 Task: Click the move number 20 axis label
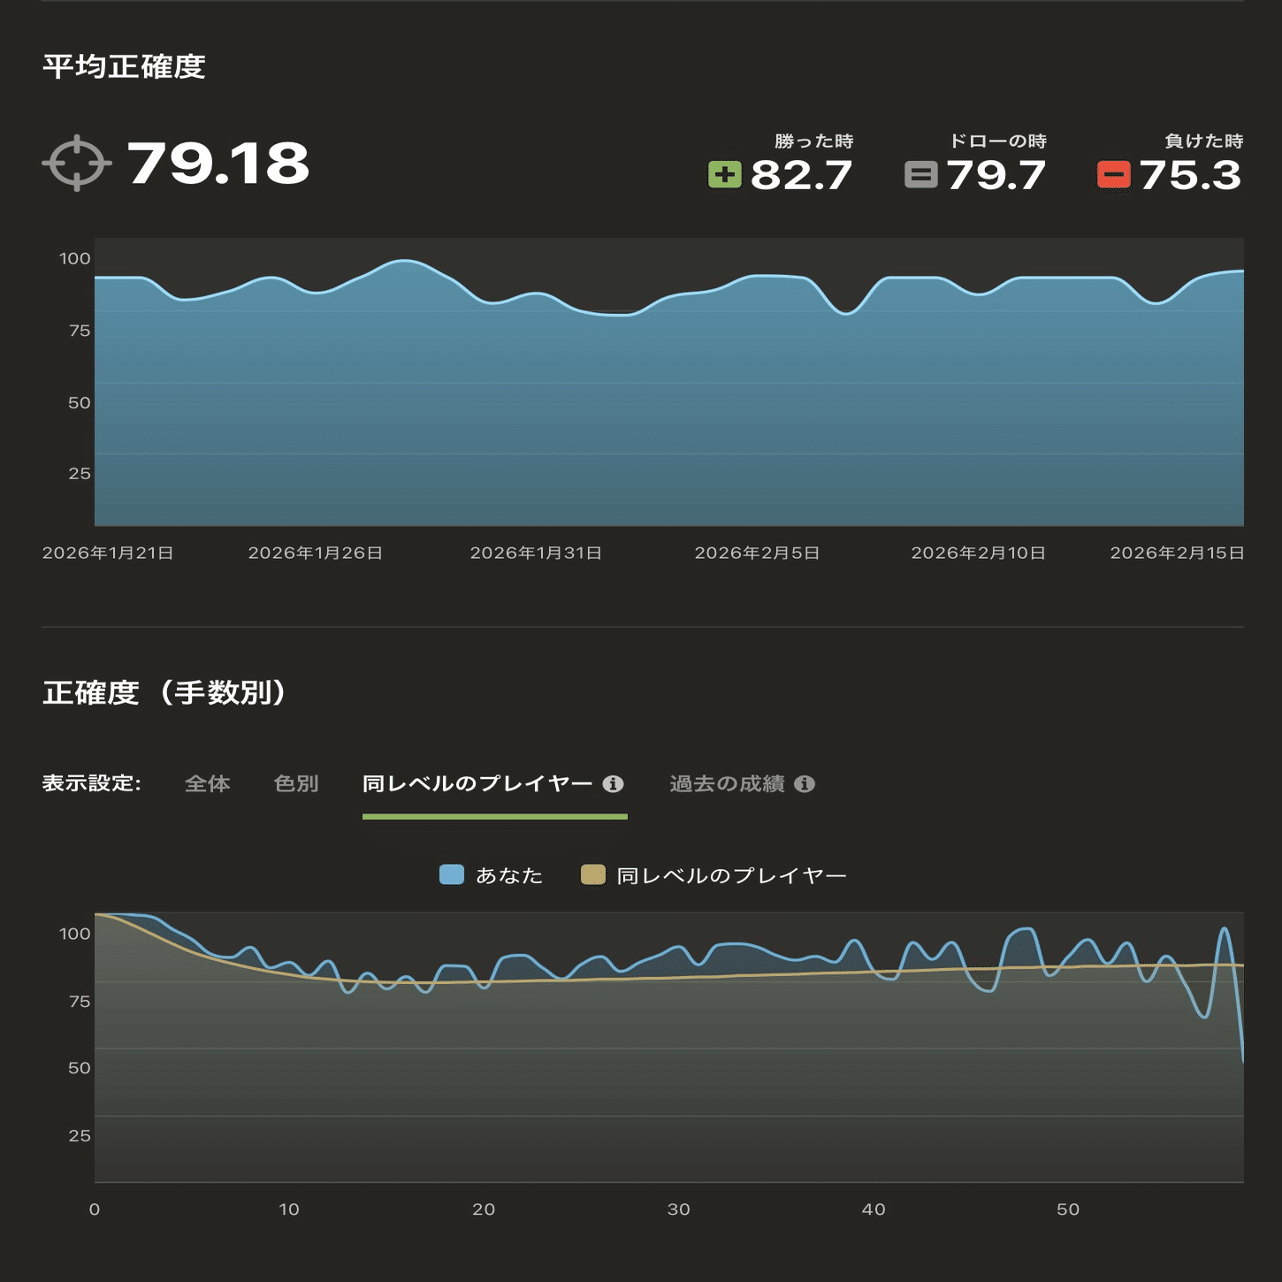484,1210
